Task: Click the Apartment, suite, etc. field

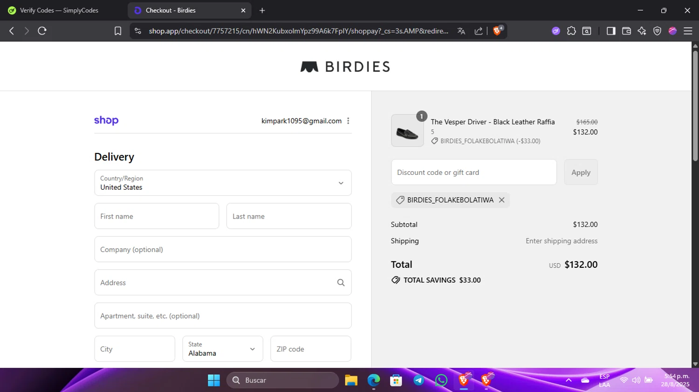Action: 223,316
